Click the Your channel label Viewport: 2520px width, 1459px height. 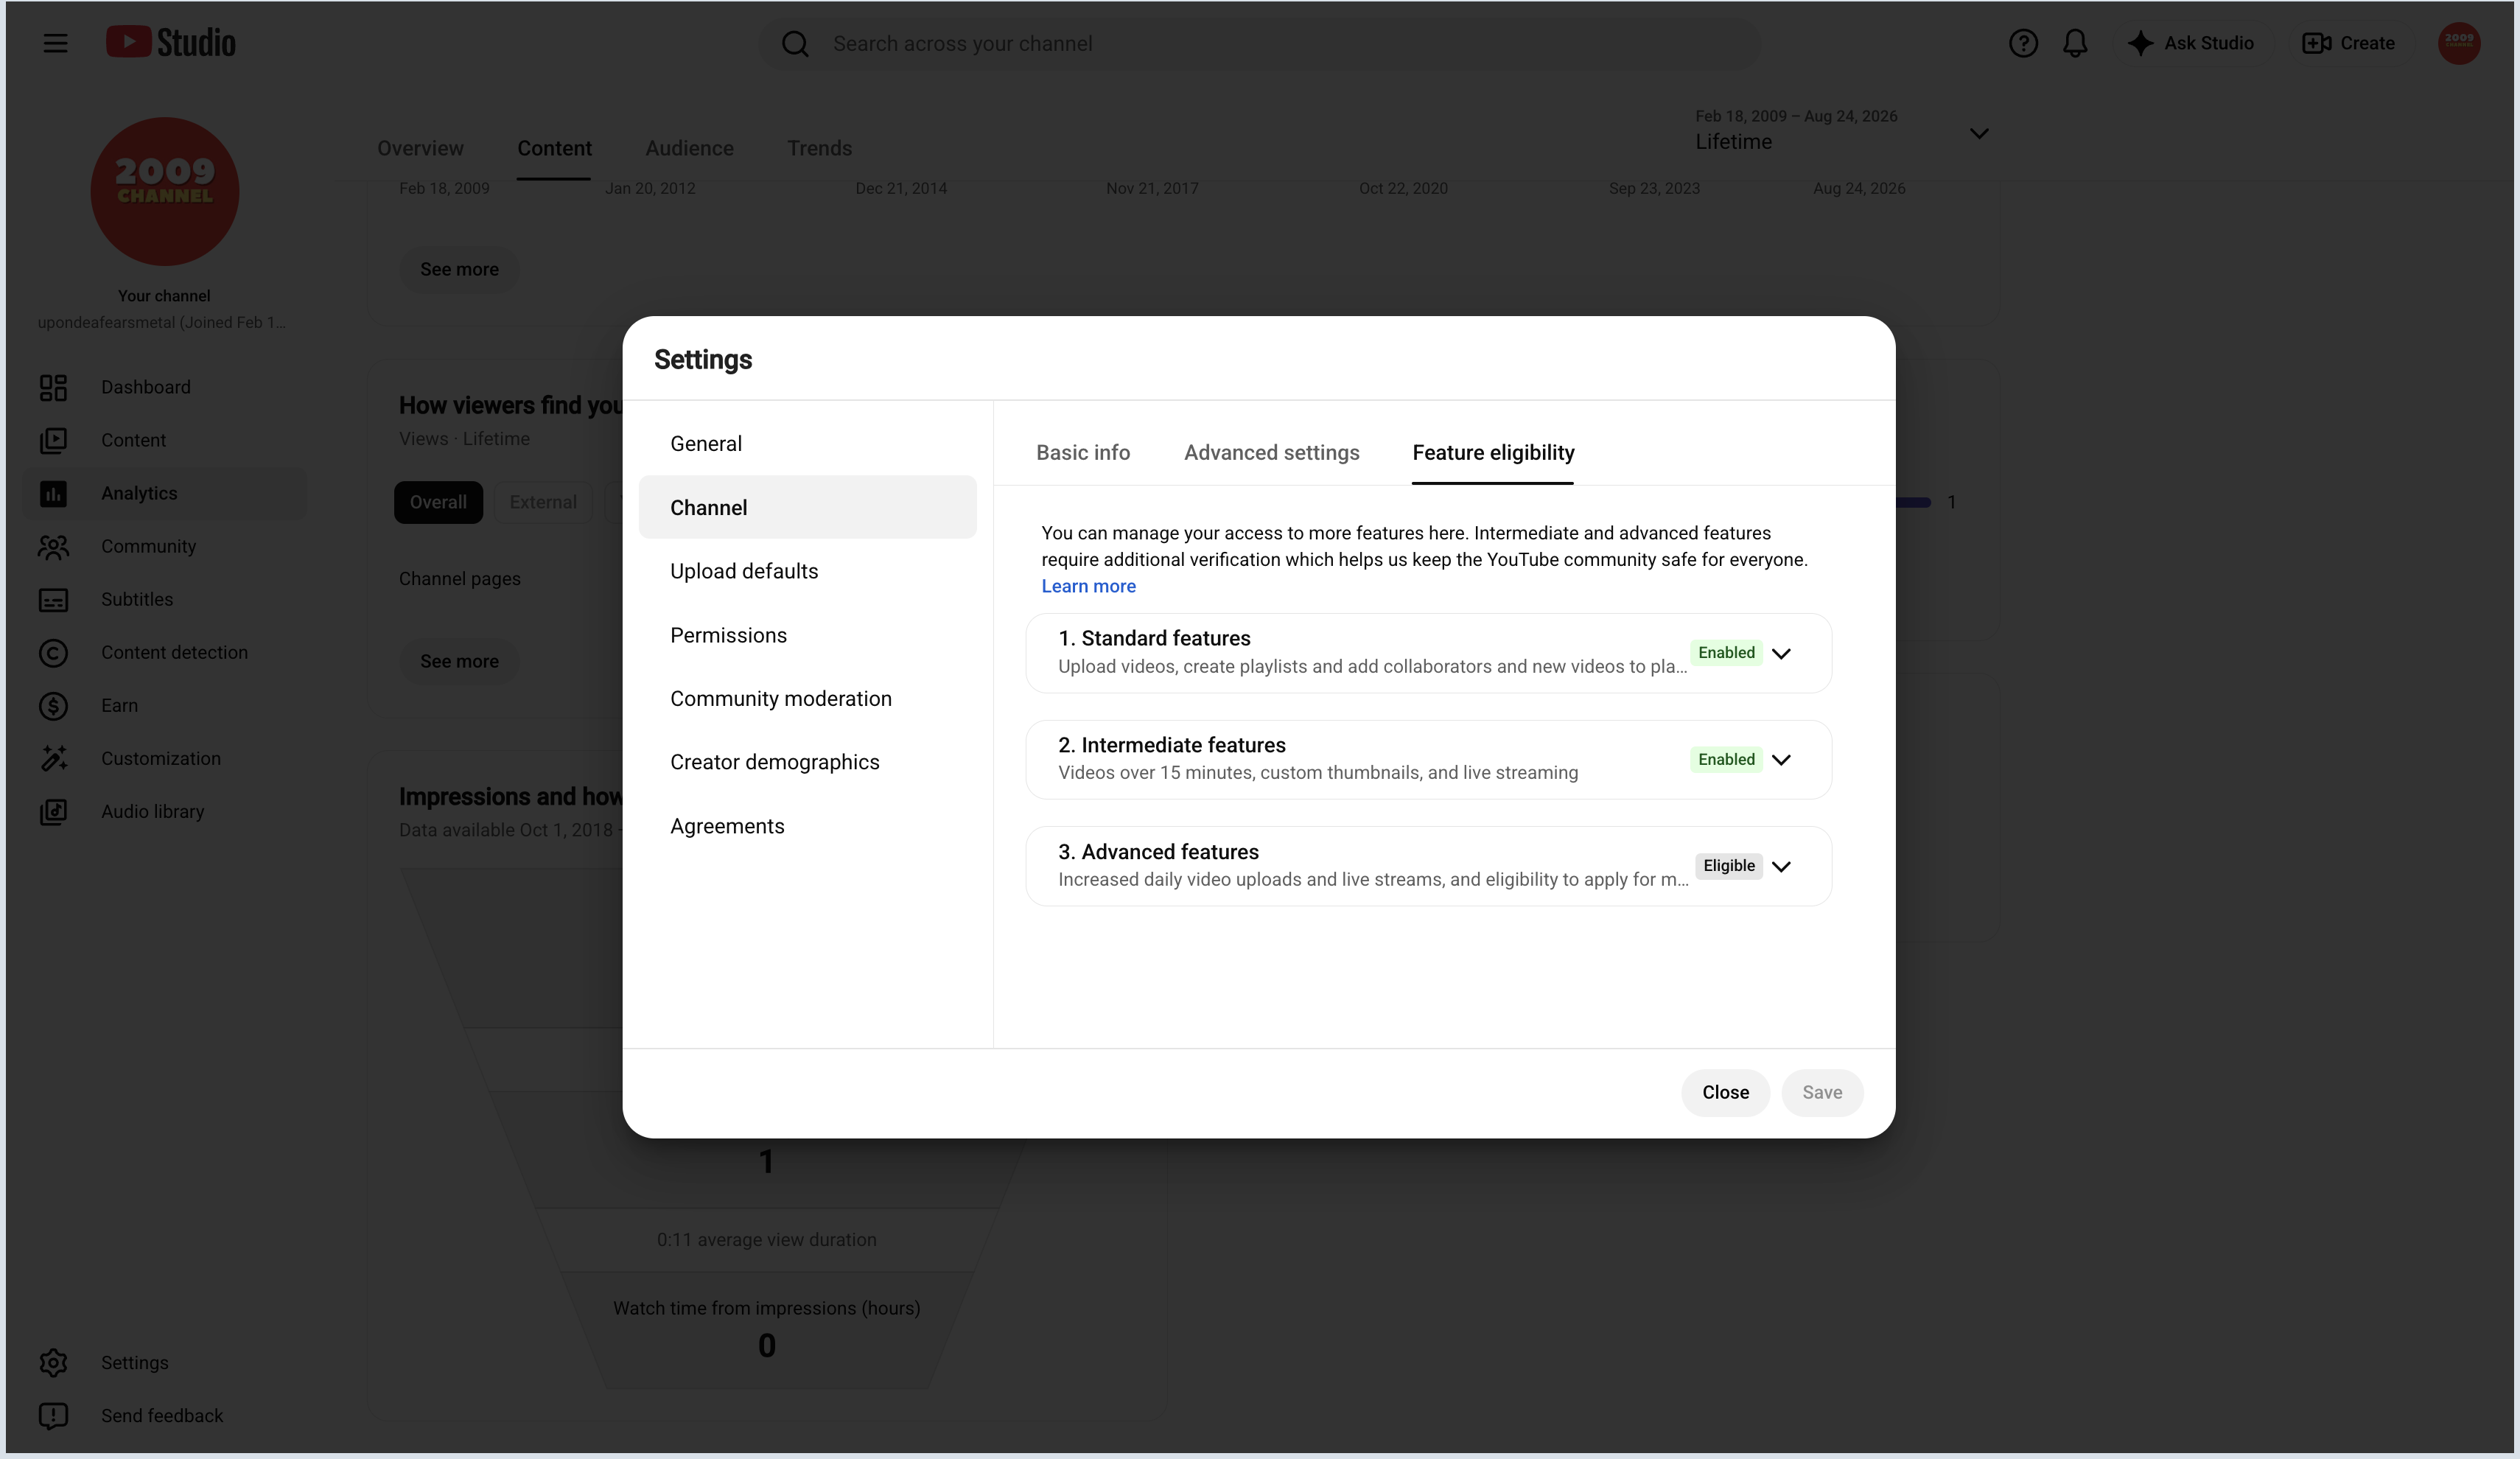164,296
